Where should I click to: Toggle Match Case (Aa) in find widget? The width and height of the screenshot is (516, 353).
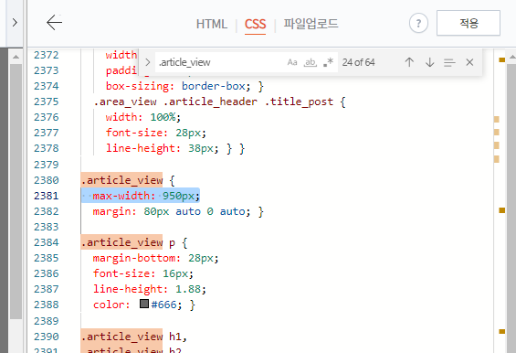292,62
